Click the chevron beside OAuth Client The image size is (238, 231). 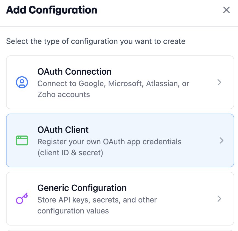point(222,140)
